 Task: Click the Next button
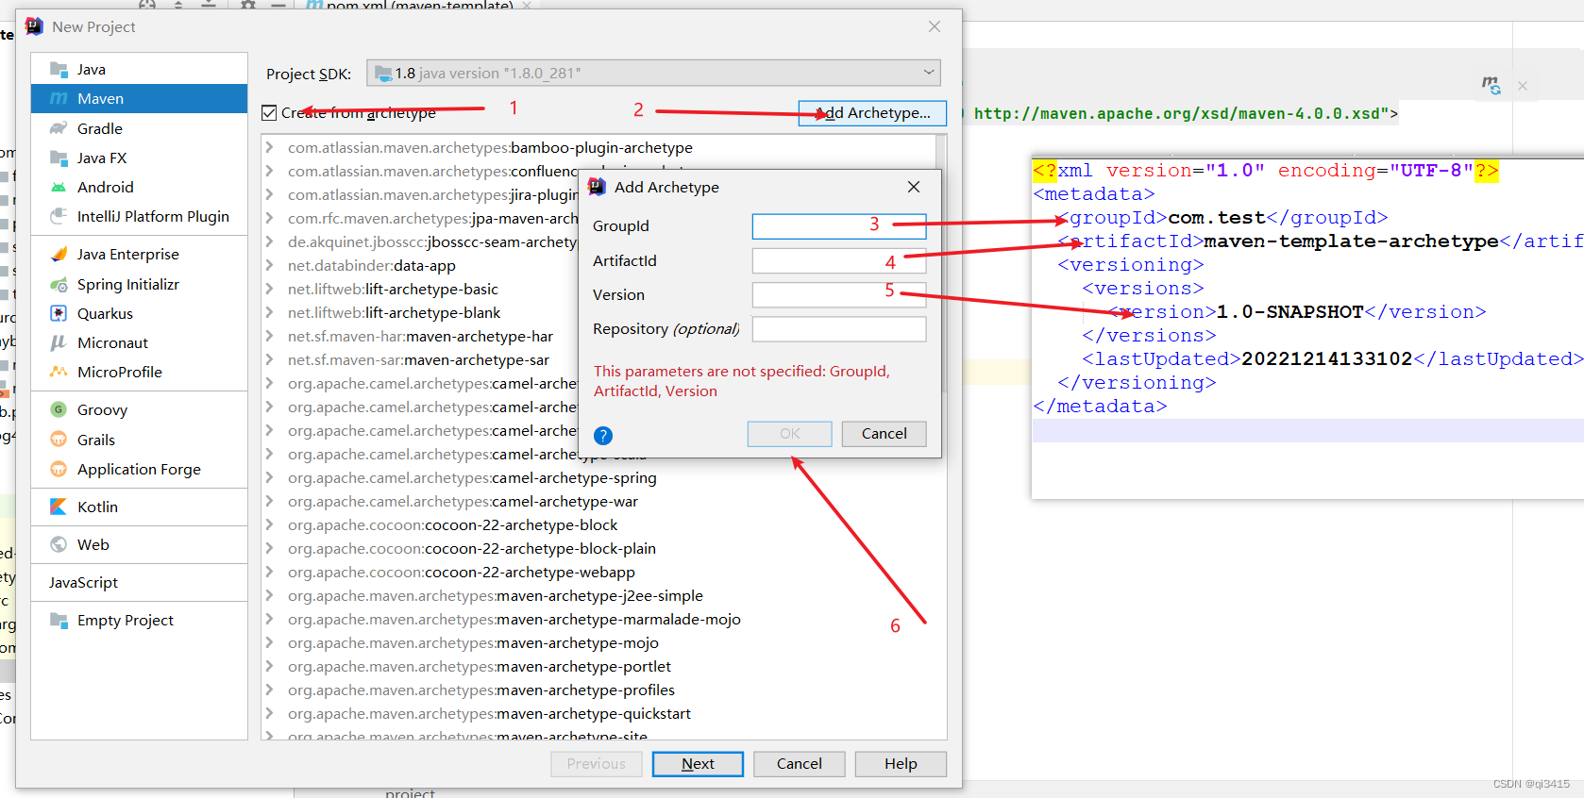click(x=698, y=764)
